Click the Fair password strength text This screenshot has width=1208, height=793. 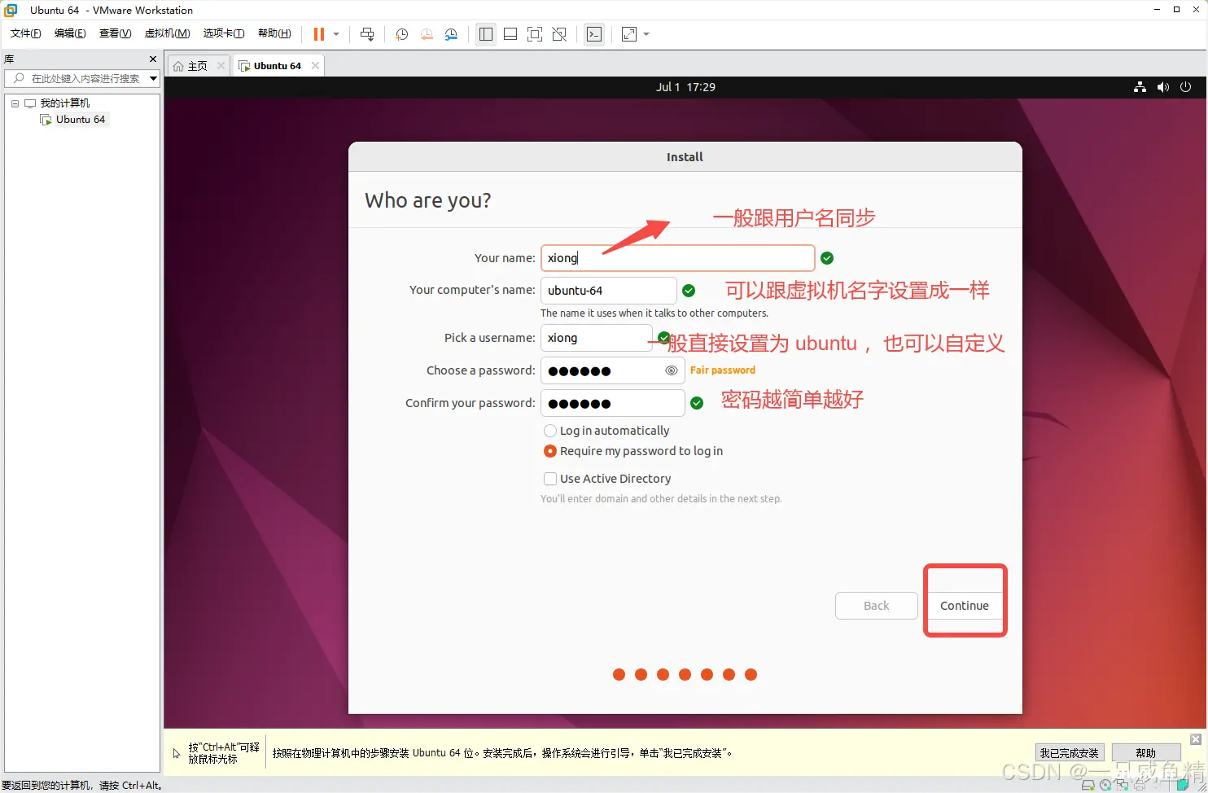(723, 370)
